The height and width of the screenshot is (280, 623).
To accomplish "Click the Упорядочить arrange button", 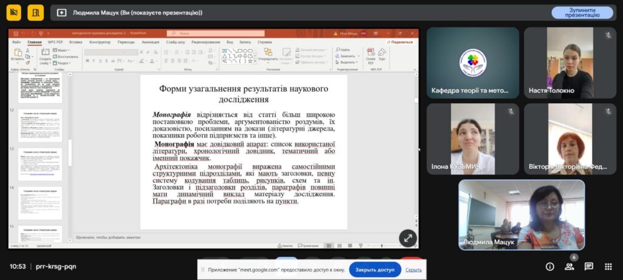I will point(268,60).
